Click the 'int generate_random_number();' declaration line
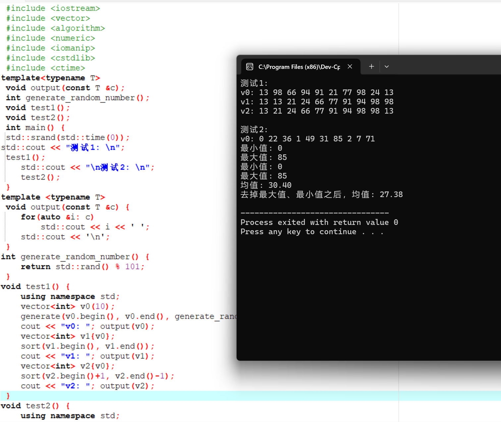The height and width of the screenshot is (422, 501). pos(78,98)
